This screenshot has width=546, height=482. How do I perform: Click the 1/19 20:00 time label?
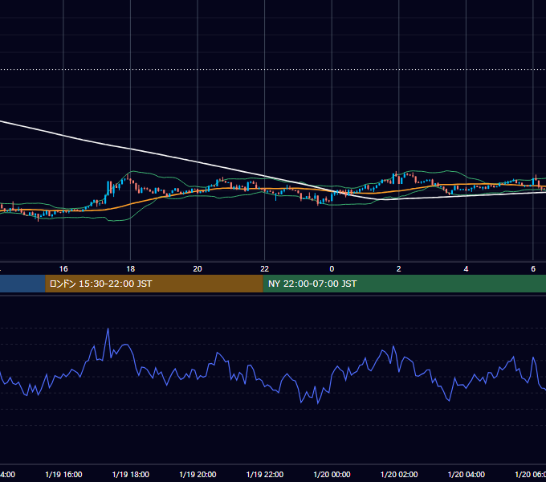coord(198,474)
